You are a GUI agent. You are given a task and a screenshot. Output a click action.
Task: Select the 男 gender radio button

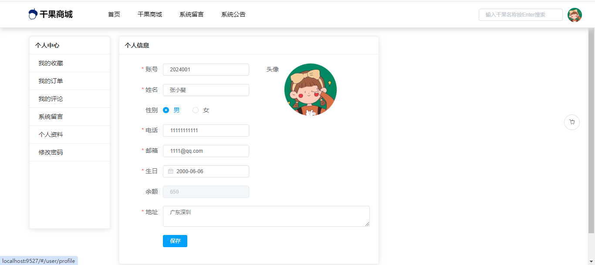click(x=166, y=110)
